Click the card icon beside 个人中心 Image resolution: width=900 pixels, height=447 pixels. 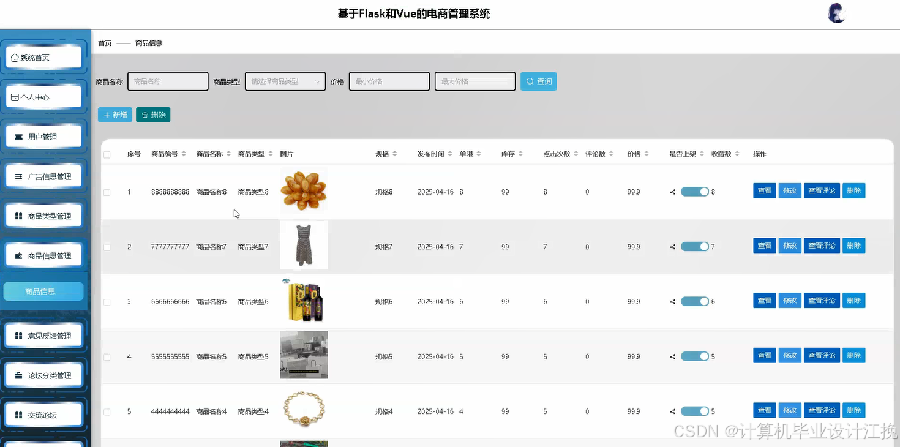(x=15, y=97)
